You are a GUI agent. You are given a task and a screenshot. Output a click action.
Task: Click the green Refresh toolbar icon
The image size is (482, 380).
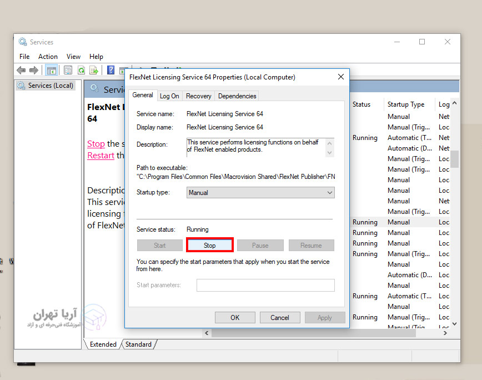pos(81,70)
